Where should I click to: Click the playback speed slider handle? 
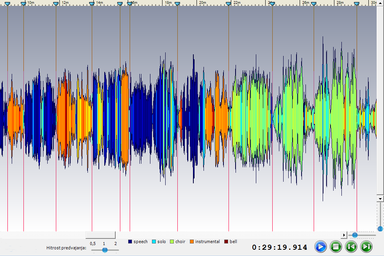click(105, 250)
